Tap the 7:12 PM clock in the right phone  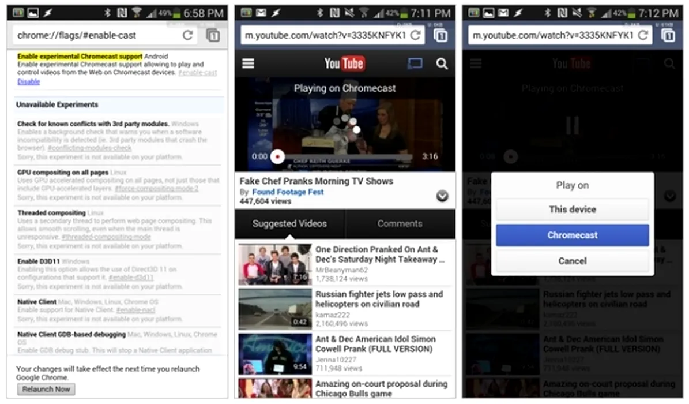click(658, 13)
